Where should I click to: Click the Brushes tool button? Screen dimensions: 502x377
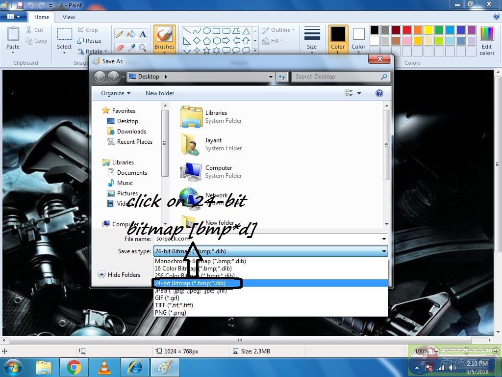coord(165,39)
